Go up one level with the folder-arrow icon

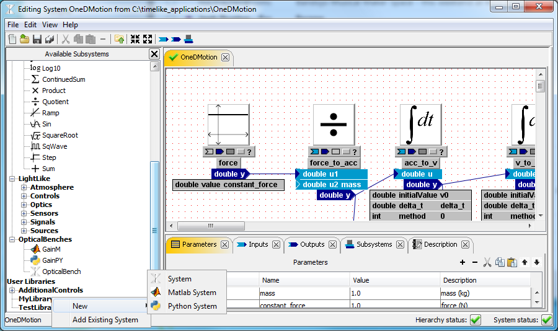119,39
